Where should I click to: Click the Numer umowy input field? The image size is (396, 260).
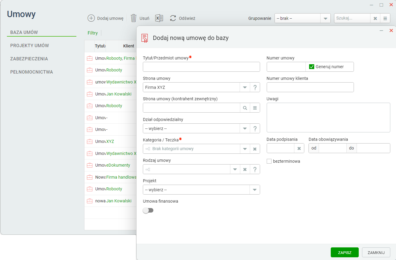click(286, 67)
